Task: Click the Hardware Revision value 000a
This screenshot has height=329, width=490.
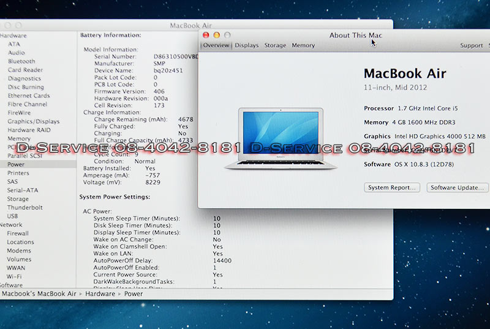Action: pyautogui.click(x=160, y=99)
